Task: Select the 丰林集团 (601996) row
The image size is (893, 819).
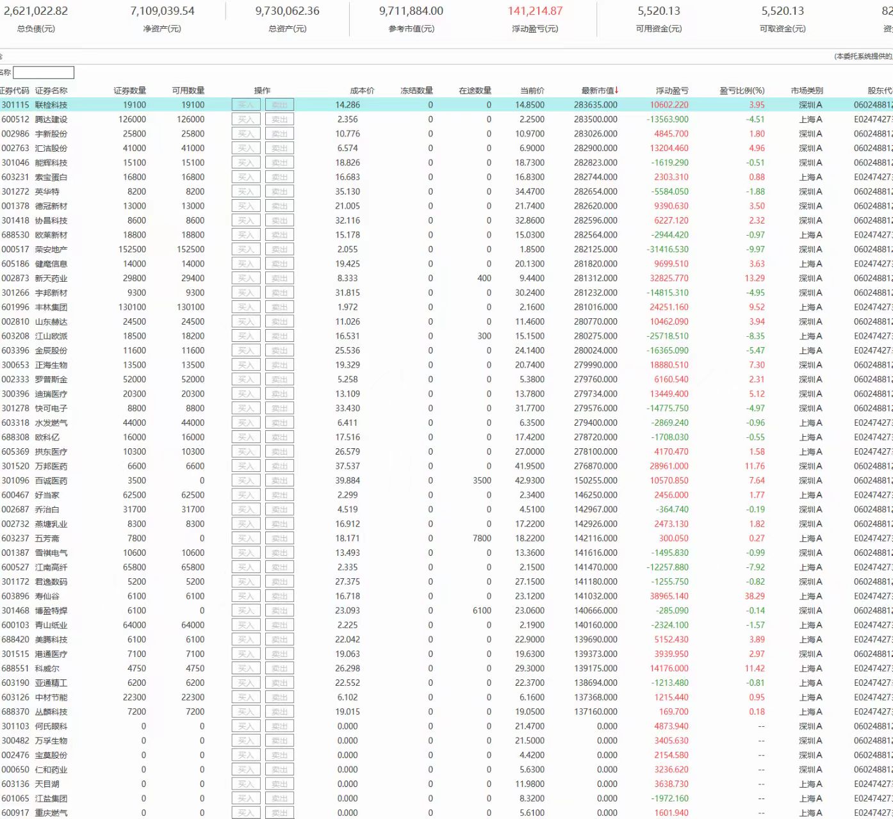Action: (51, 307)
